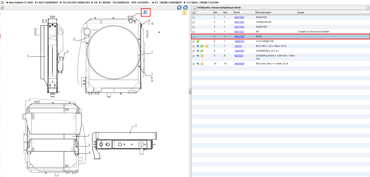Go to previous illustration with left arrow

tap(179, 7)
